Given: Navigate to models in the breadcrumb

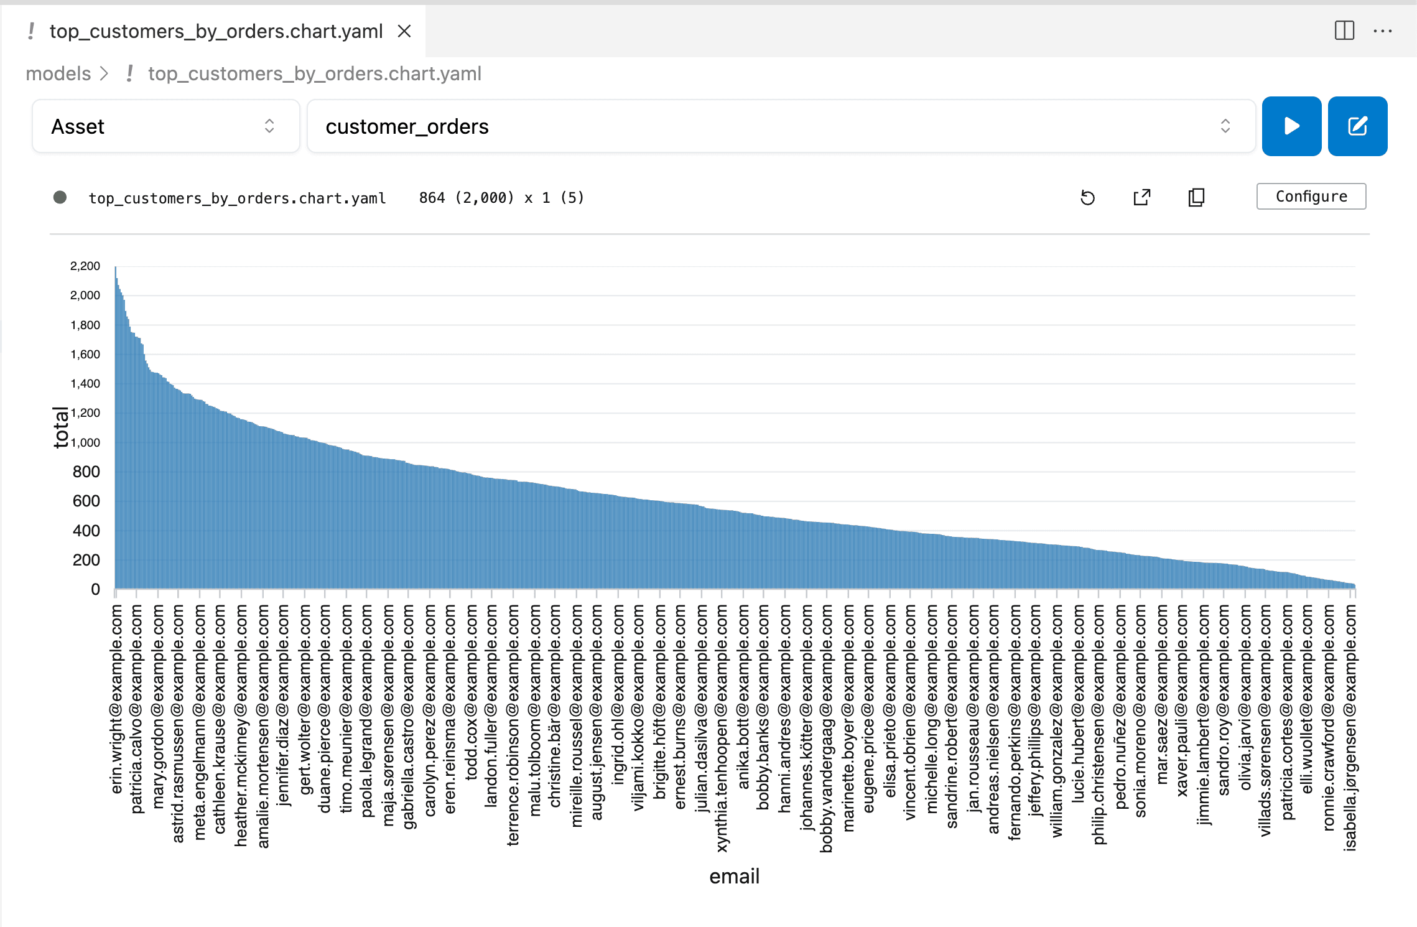Looking at the screenshot, I should pyautogui.click(x=57, y=73).
